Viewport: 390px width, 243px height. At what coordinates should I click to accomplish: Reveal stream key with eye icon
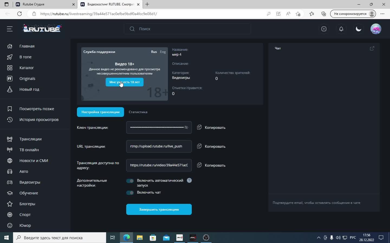(x=186, y=127)
